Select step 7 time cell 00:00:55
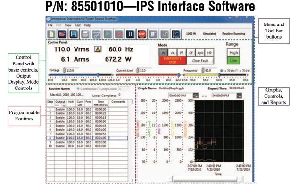This screenshot has height=184, width=290. (100, 134)
